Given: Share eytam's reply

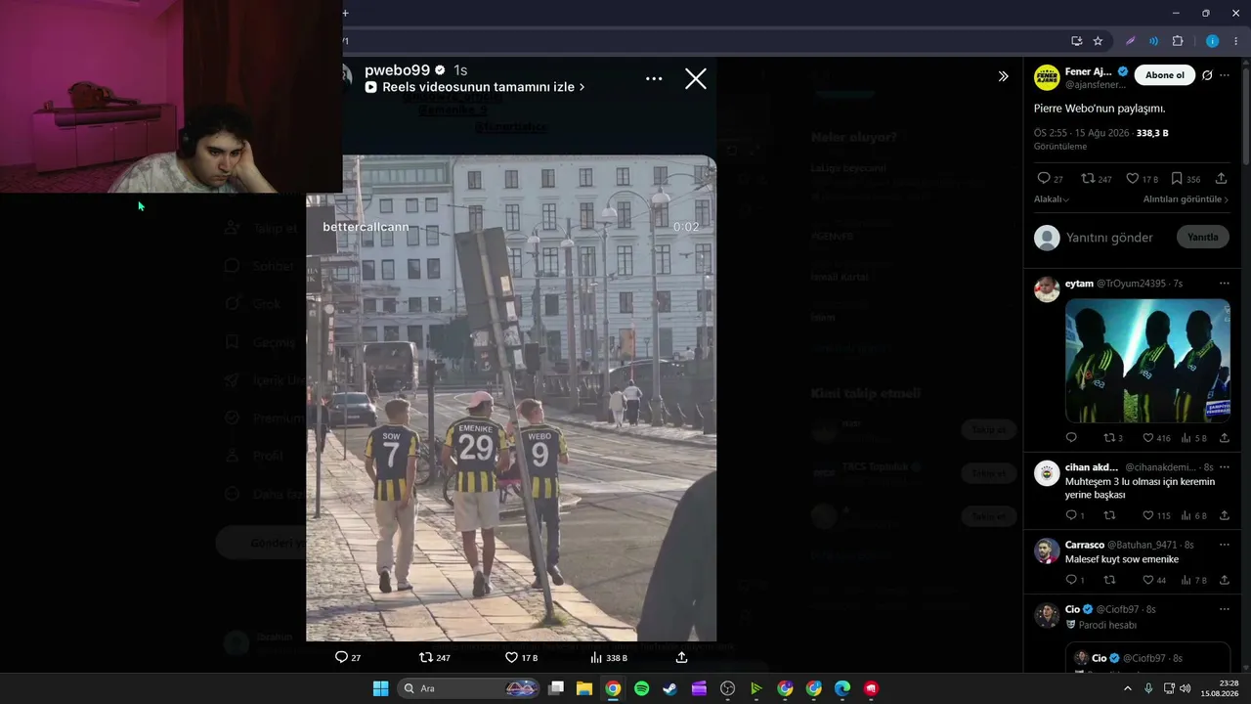Looking at the screenshot, I should (x=1225, y=438).
